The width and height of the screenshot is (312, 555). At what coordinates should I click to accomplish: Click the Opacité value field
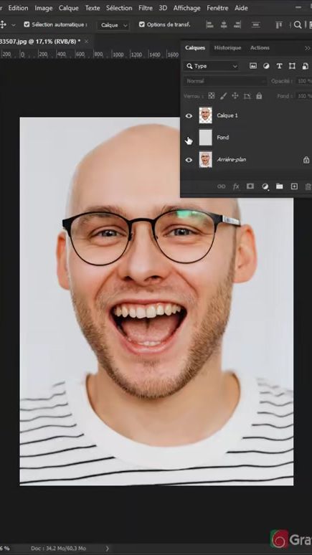[x=304, y=81]
